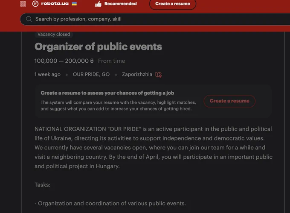This screenshot has width=290, height=213.
Task: Click the Organizer of public events title
Action: click(98, 47)
